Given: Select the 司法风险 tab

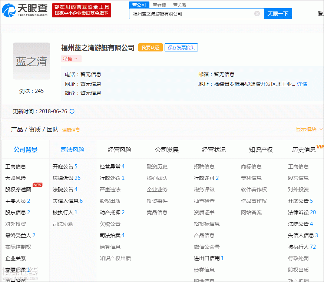Looking at the screenshot, I should coord(73,150).
